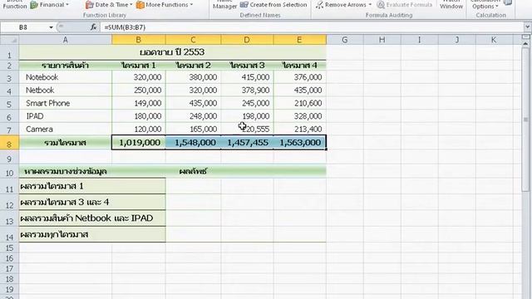
Task: Click the Netbook cell
Action: (x=65, y=91)
